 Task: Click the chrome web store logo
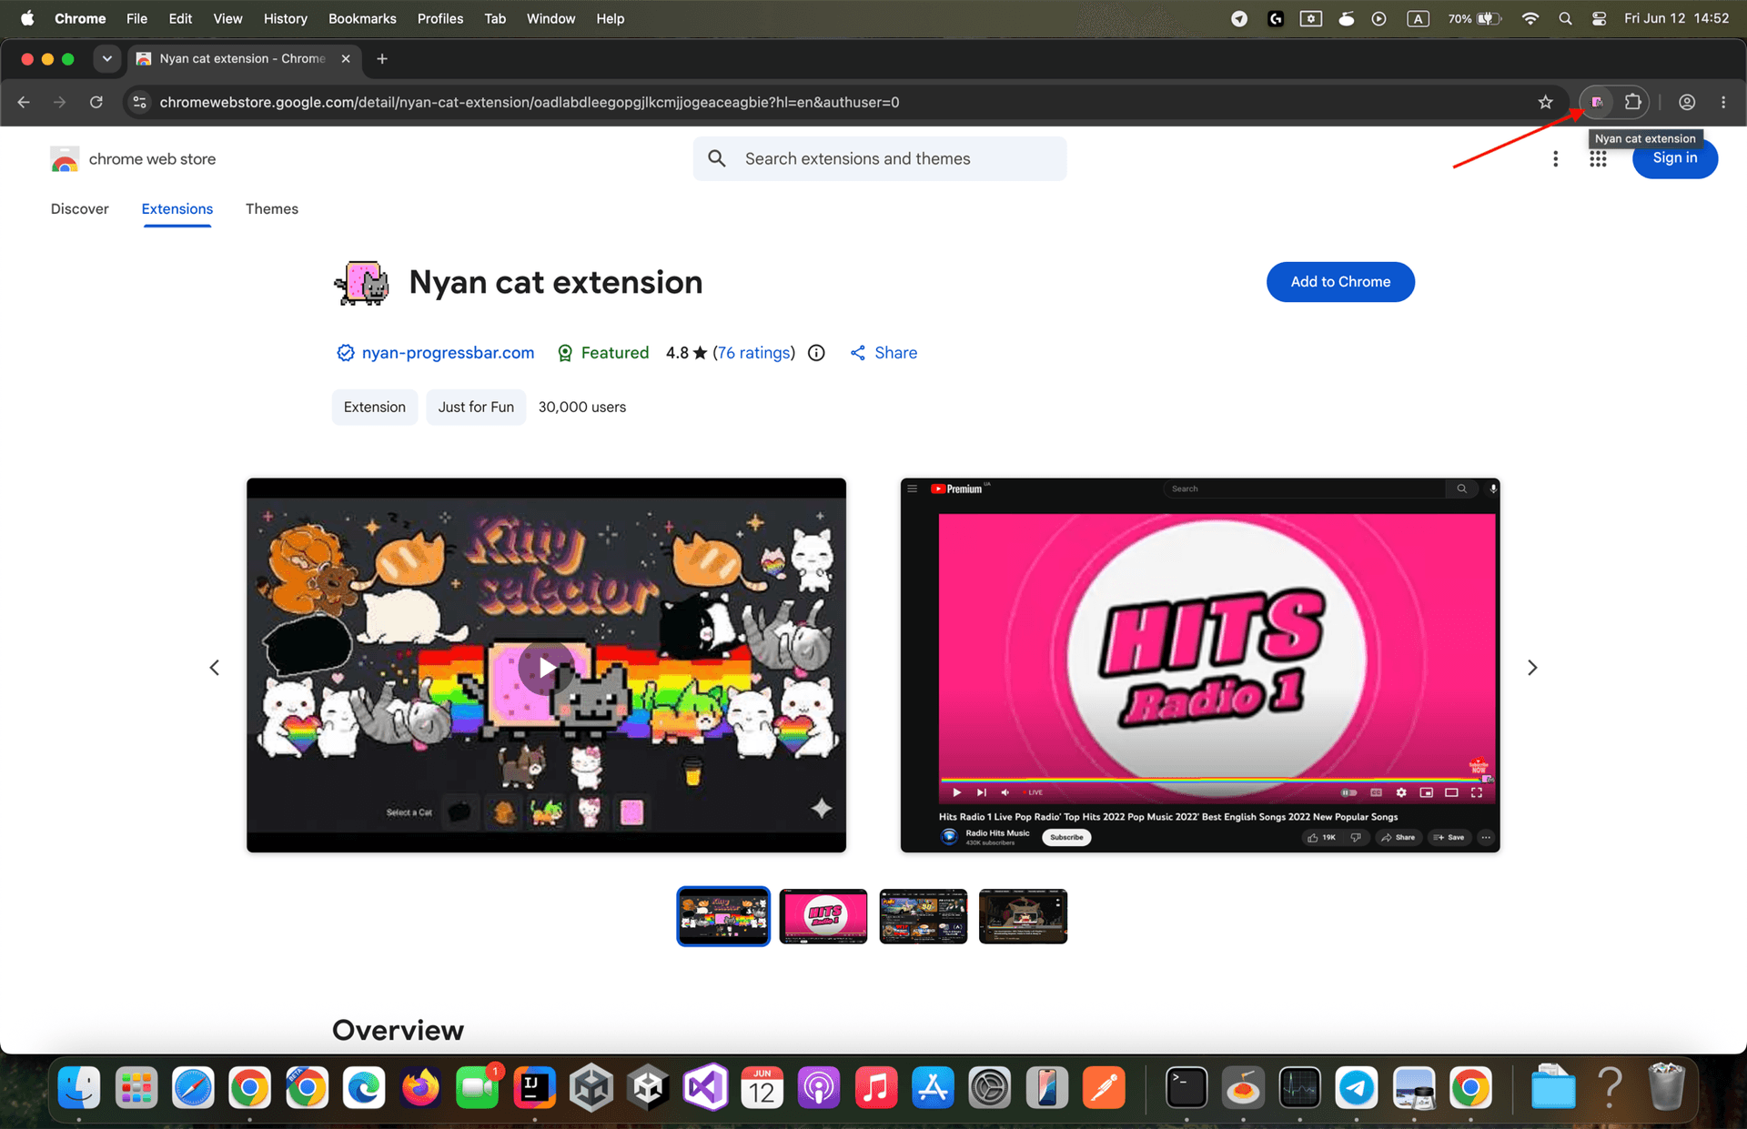coord(133,159)
